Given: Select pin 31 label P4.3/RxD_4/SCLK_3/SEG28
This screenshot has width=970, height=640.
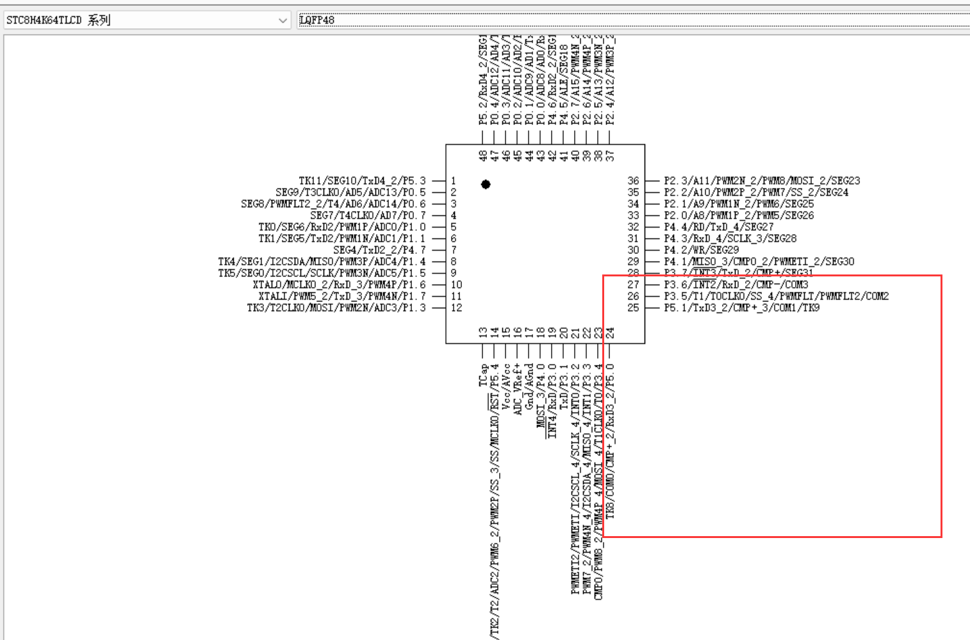Looking at the screenshot, I should (x=730, y=239).
